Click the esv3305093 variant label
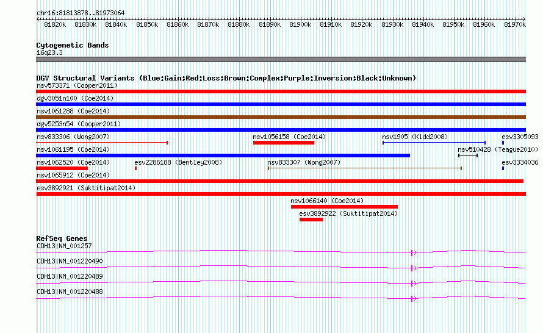Image resolution: width=543 pixels, height=333 pixels. 520,137
